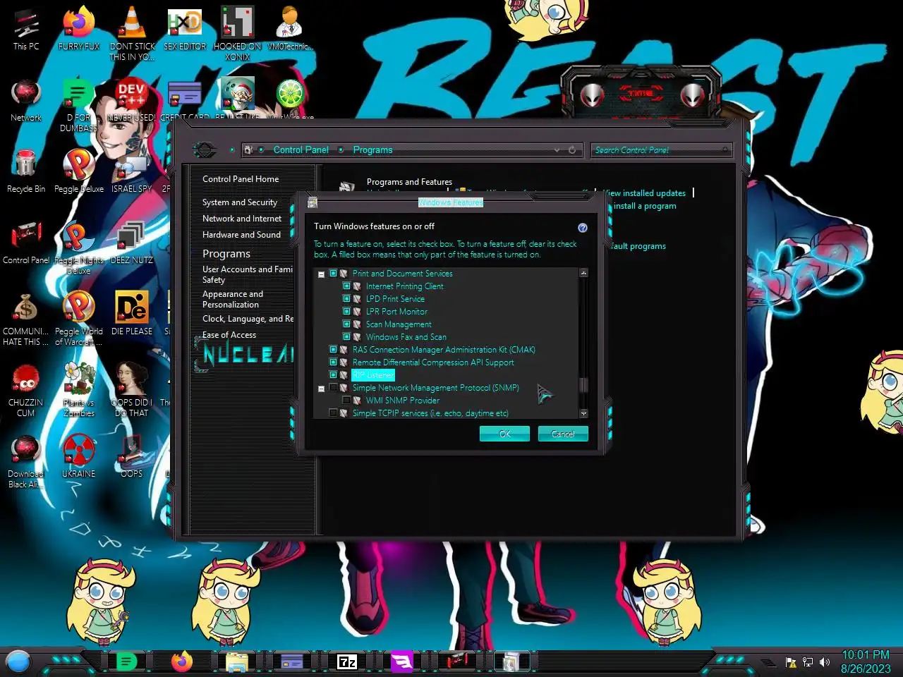The image size is (903, 677).
Task: Uncheck the LPR Port Monitor checkbox
Action: (346, 311)
